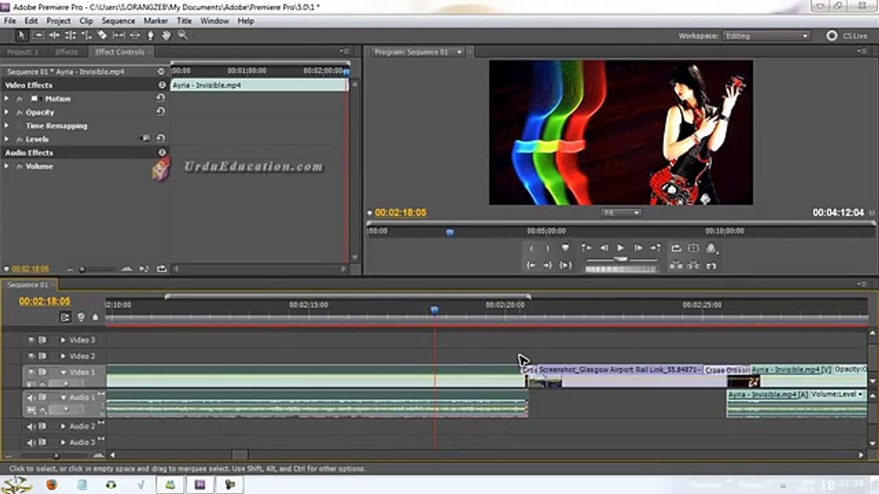879x494 pixels.
Task: Select the Slide tool
Action: coord(135,35)
